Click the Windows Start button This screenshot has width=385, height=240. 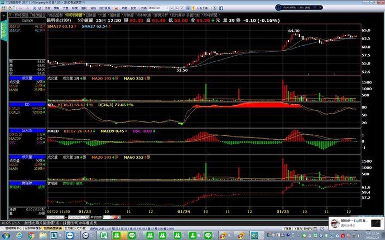click(6, 235)
